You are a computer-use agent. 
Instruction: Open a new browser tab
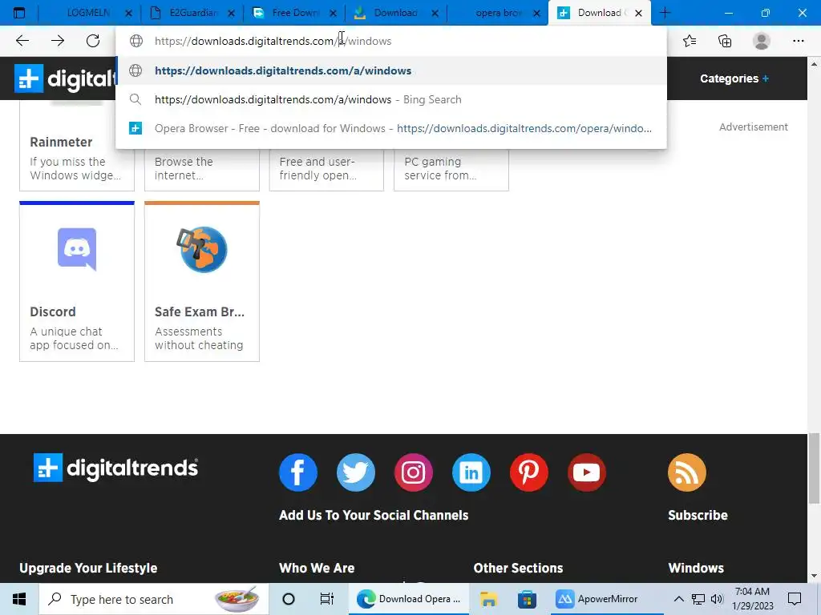pos(665,13)
